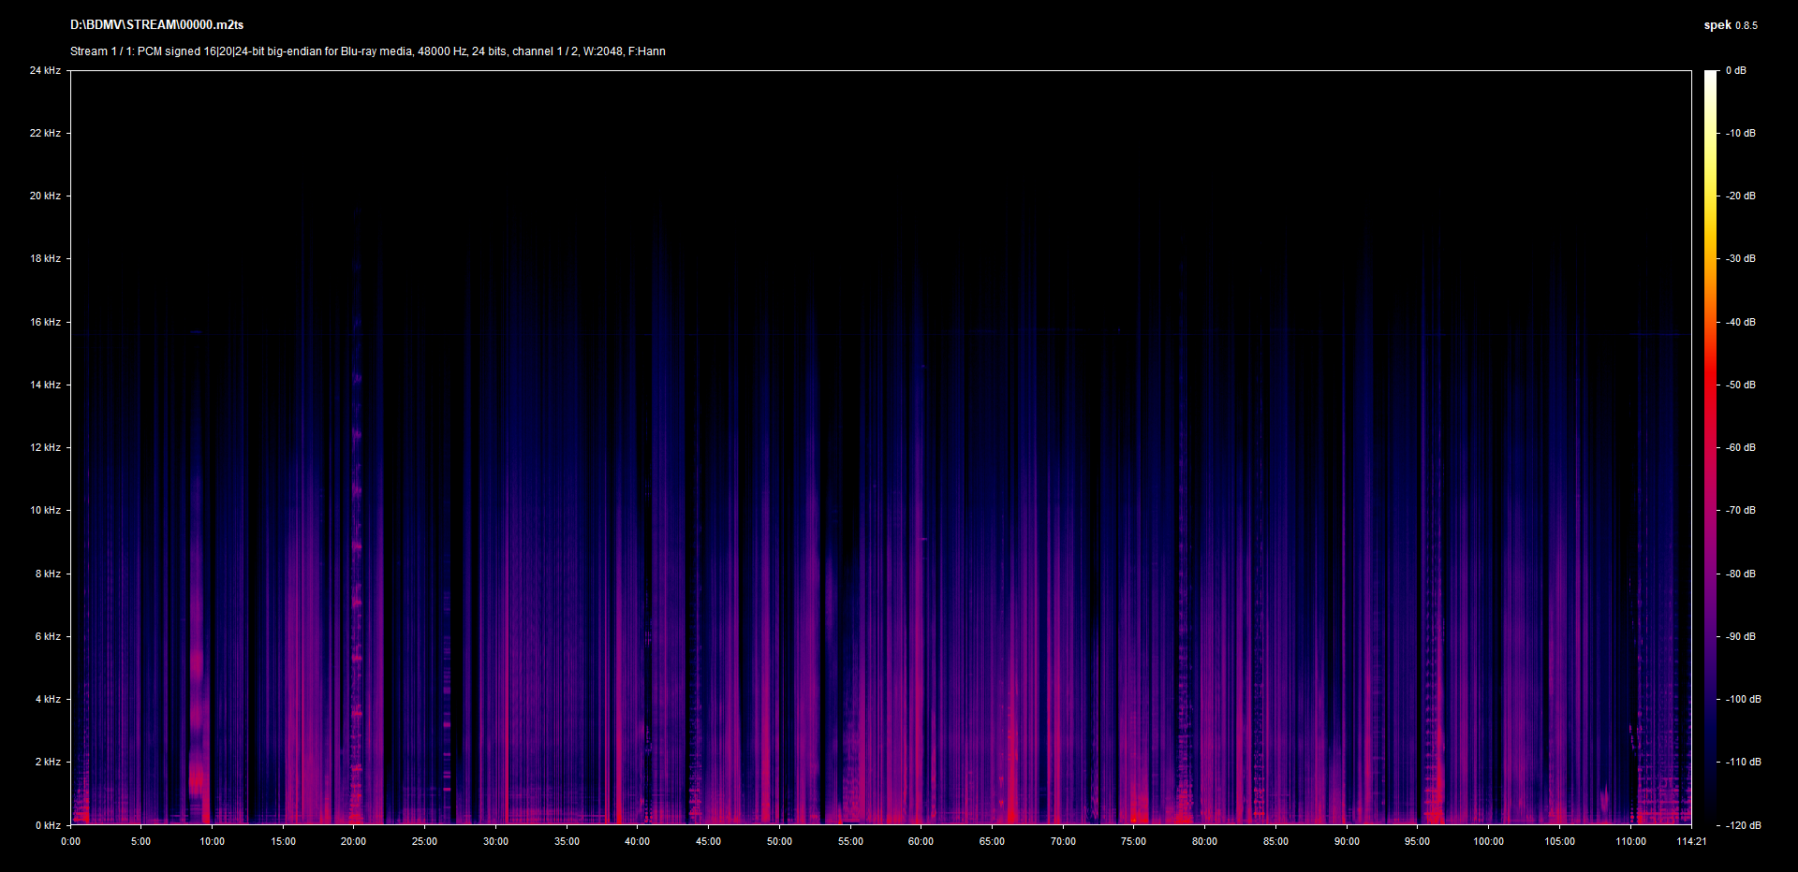Click the spek 0.8.5 version label
The width and height of the screenshot is (1798, 872).
[x=1730, y=25]
